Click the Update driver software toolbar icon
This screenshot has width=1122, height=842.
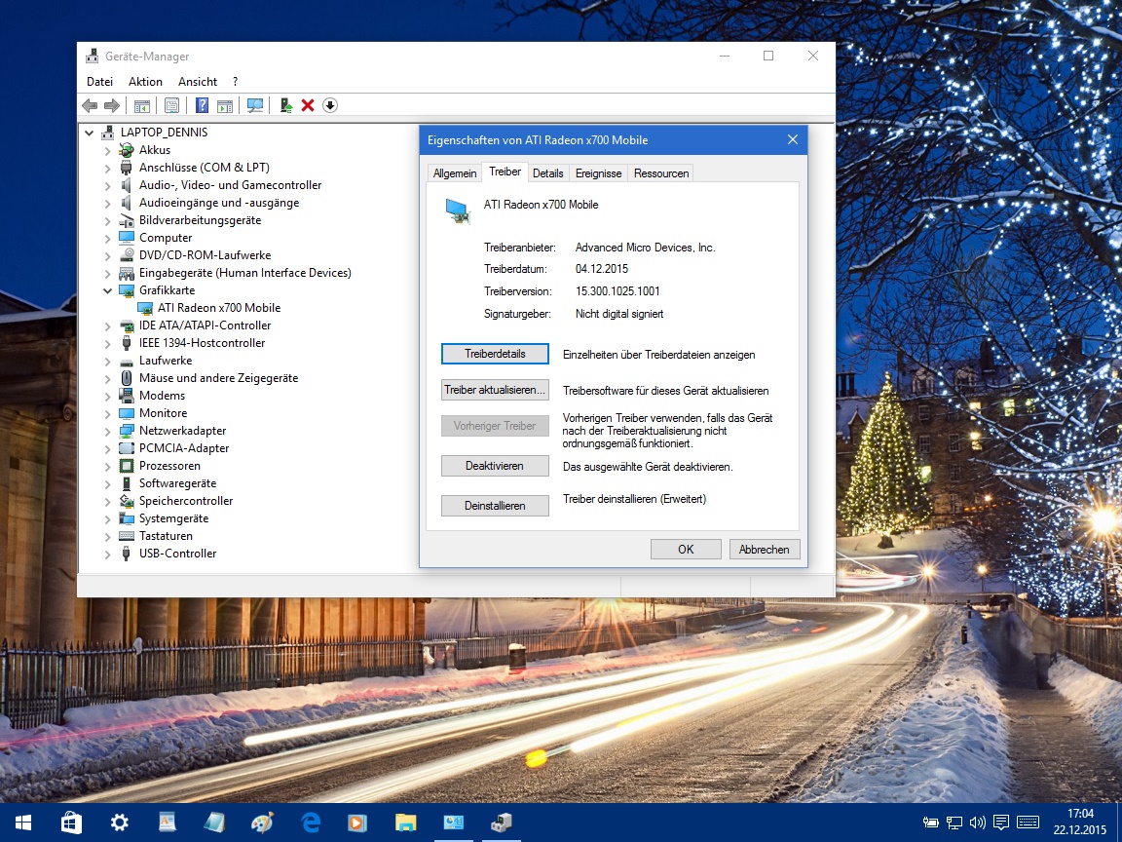coord(286,106)
